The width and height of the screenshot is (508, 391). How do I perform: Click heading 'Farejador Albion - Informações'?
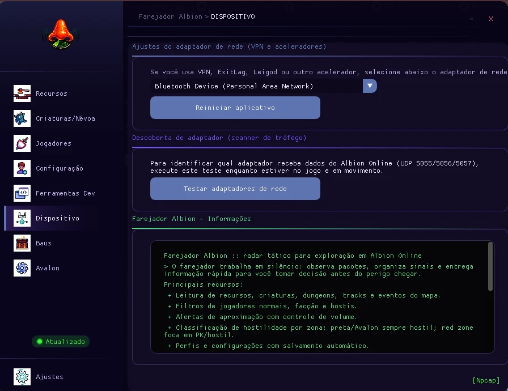click(x=192, y=219)
